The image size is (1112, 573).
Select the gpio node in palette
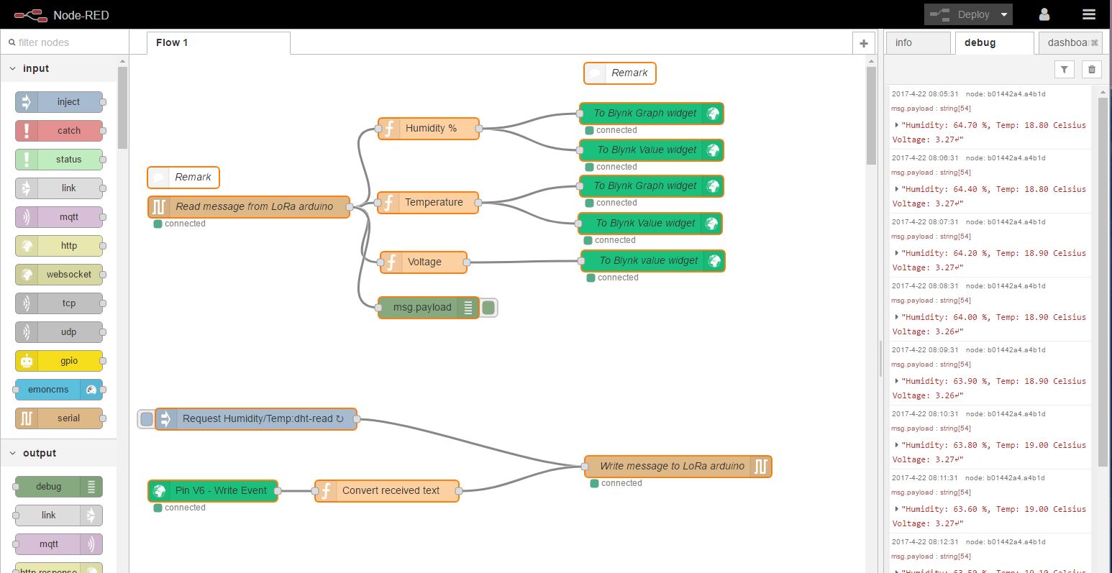[x=59, y=361]
